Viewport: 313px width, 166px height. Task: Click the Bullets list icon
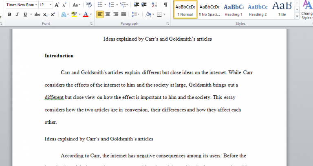pos(100,4)
